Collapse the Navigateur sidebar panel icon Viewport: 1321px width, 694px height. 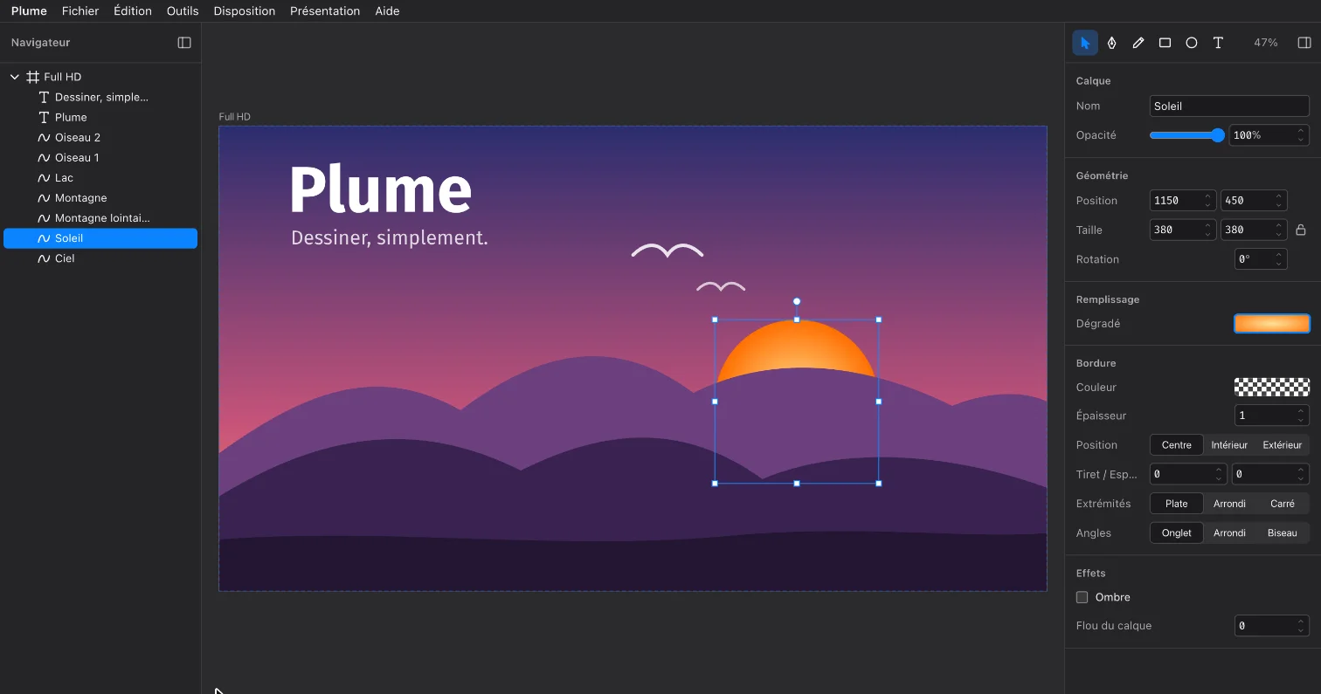(184, 43)
